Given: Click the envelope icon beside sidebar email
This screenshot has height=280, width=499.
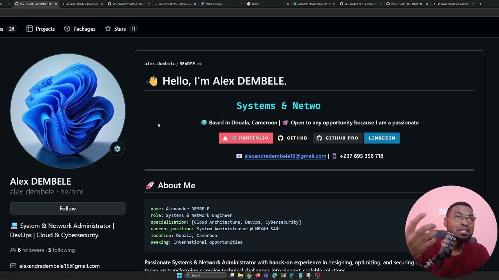Looking at the screenshot, I should [13, 266].
